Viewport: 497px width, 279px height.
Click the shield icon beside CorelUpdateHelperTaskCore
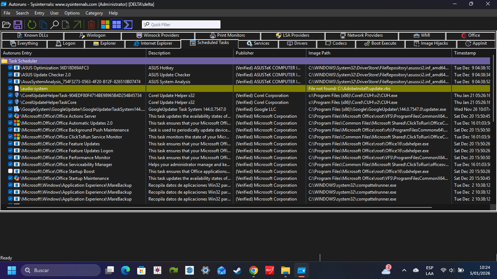click(x=16, y=102)
